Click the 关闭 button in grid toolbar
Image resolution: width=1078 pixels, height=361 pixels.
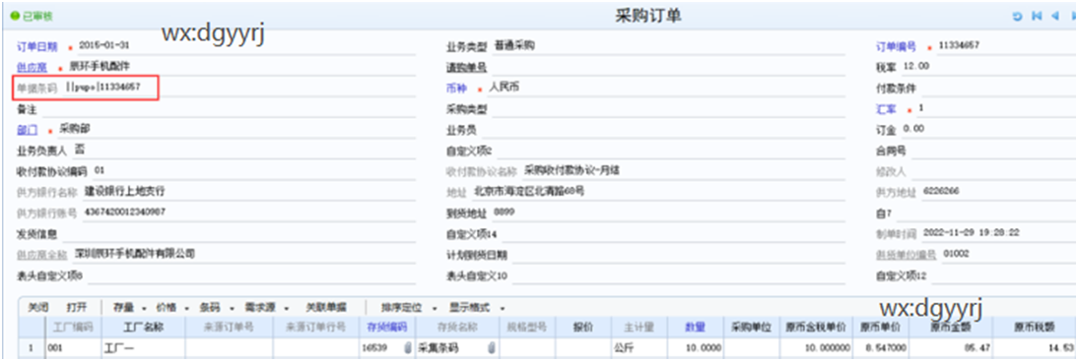click(x=37, y=308)
